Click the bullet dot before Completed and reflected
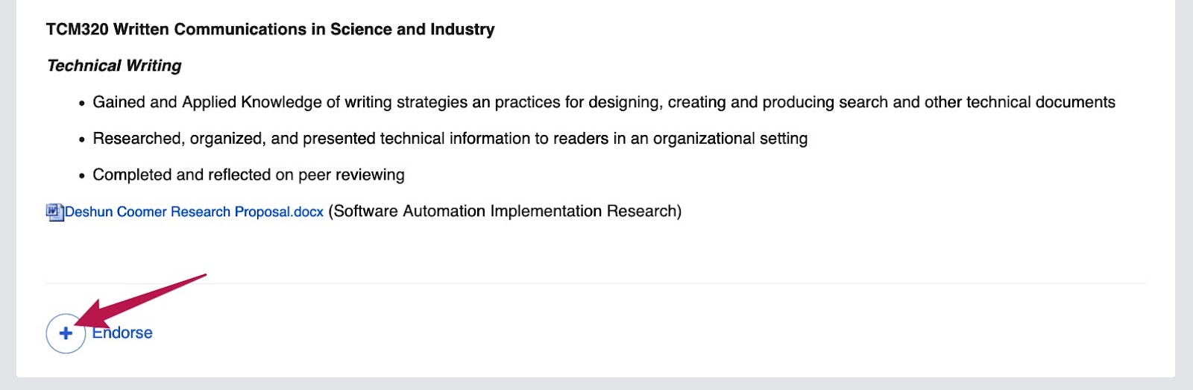 click(x=82, y=177)
